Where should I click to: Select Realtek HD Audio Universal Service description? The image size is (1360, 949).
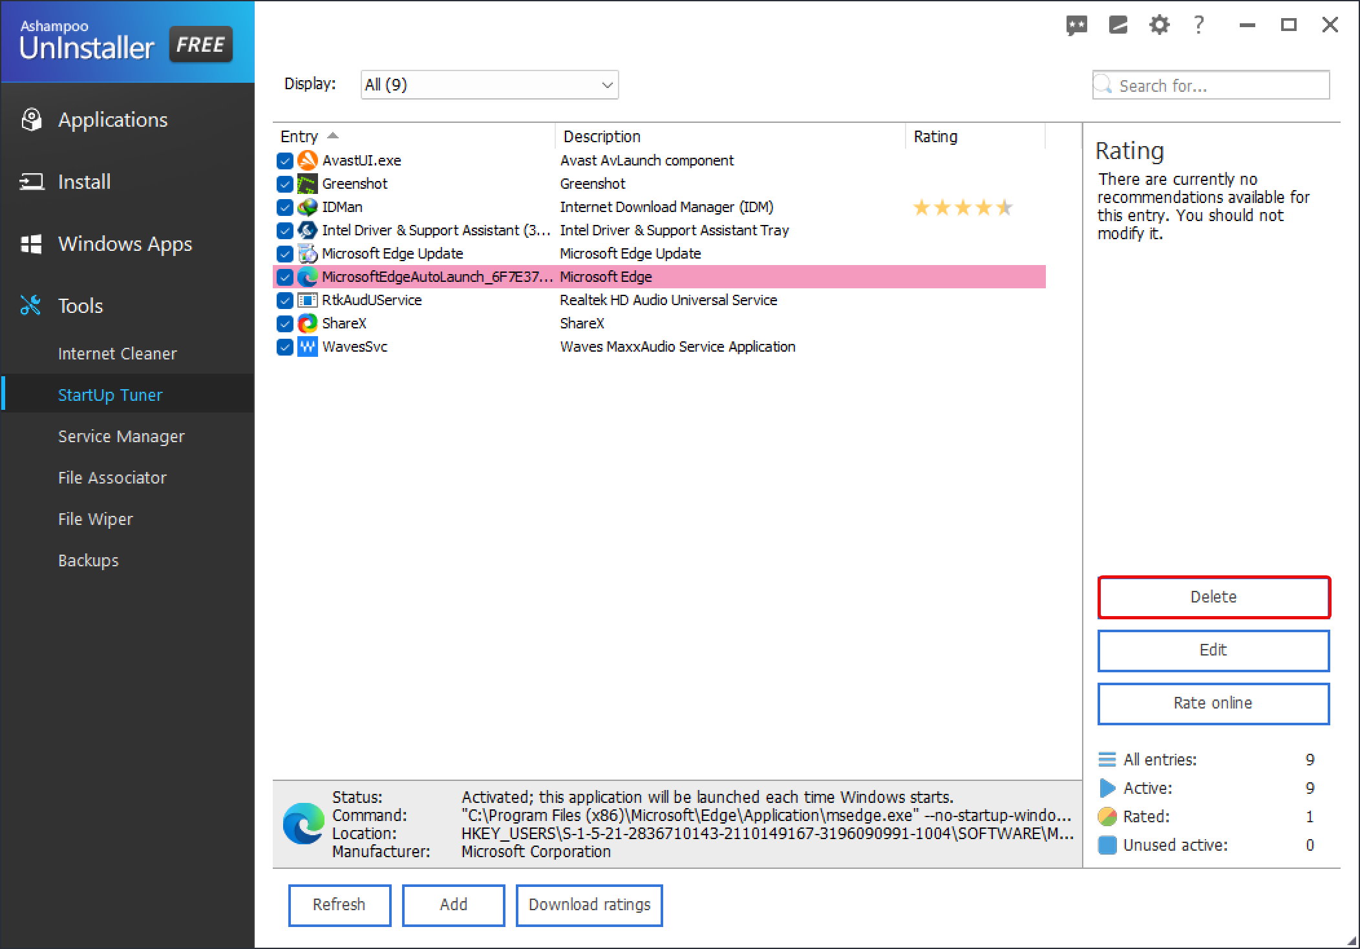(x=668, y=300)
